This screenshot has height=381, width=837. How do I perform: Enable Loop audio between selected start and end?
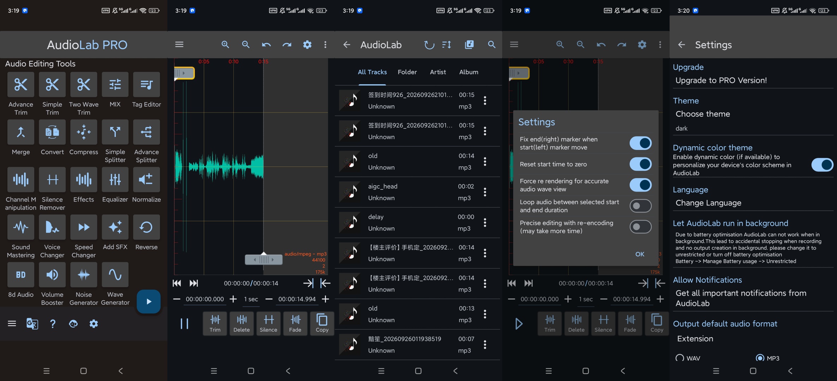click(641, 206)
